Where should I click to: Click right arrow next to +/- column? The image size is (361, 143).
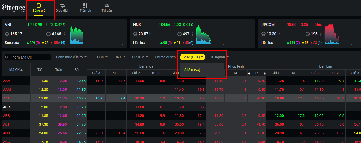click(x=265, y=74)
